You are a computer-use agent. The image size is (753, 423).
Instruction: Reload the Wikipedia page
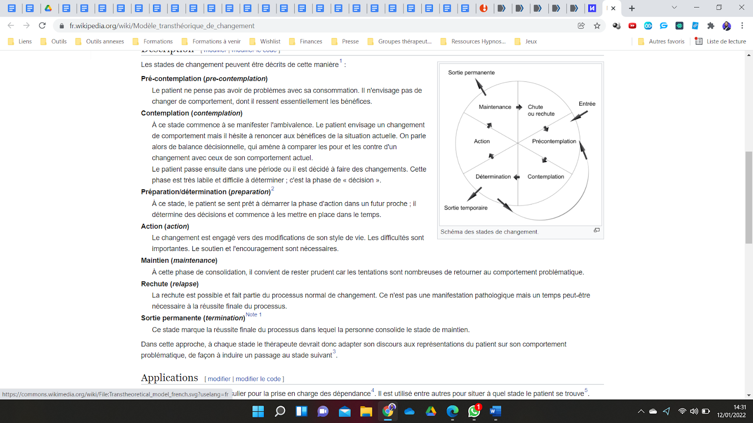42,26
